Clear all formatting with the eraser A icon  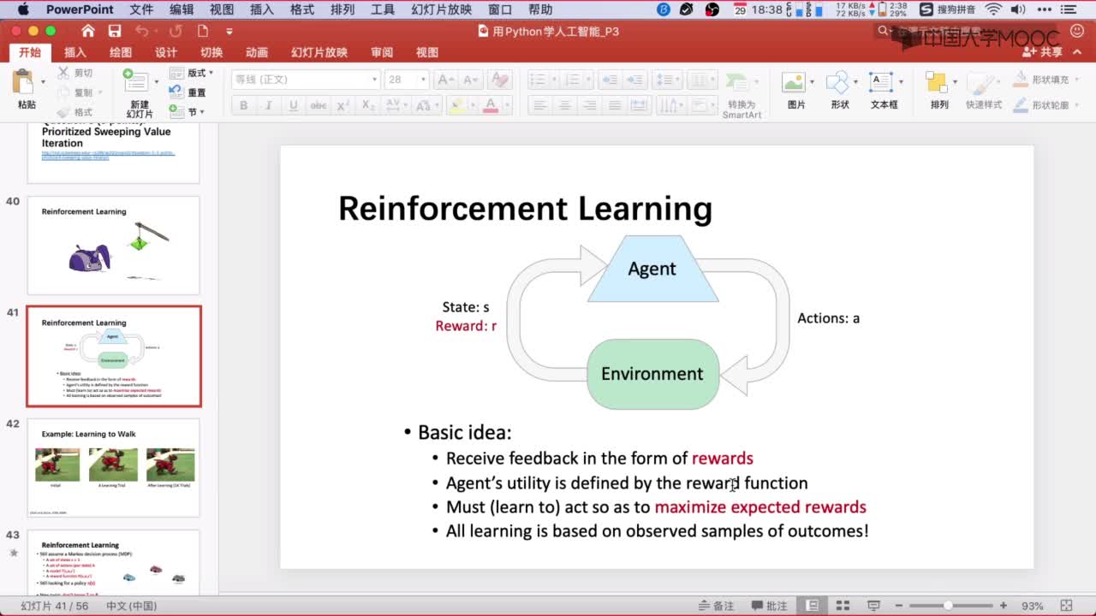pyautogui.click(x=499, y=80)
